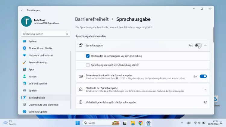Image resolution: width=226 pixels, height=127 pixels.
Task: Open the Windows Start menu
Action: (x=77, y=123)
